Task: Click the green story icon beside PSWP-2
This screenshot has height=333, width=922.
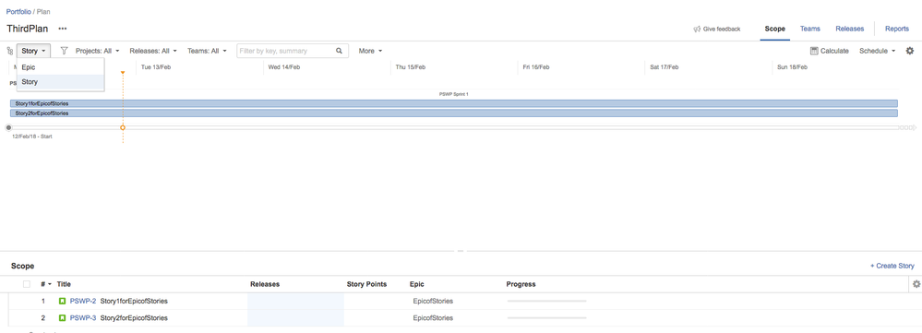Action: (63, 302)
